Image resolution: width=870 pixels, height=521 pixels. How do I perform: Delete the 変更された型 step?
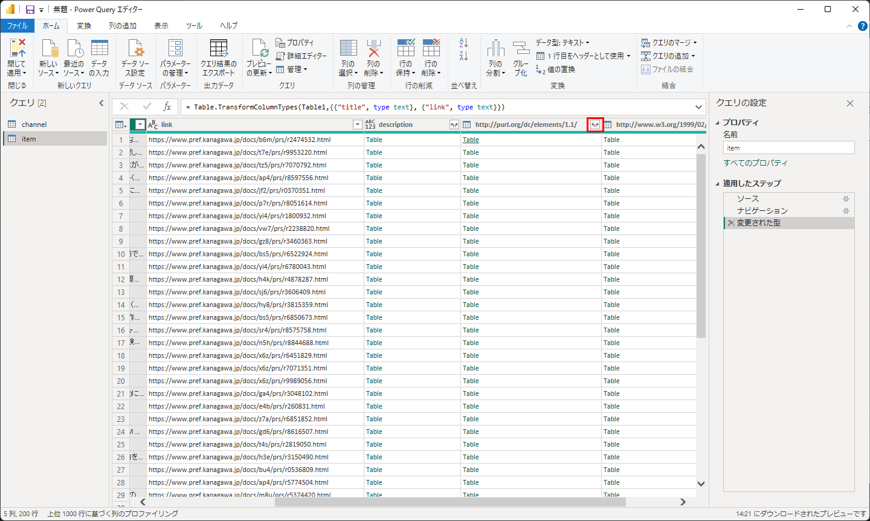pyautogui.click(x=731, y=223)
